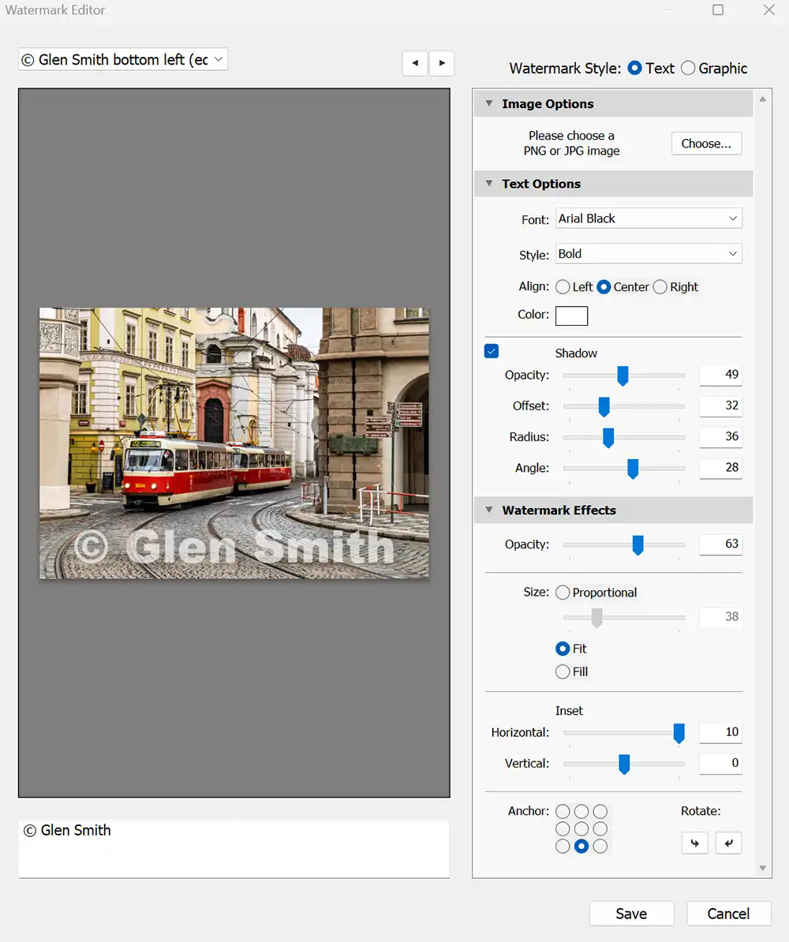Collapse the Text Options section
789x942 pixels.
click(489, 183)
